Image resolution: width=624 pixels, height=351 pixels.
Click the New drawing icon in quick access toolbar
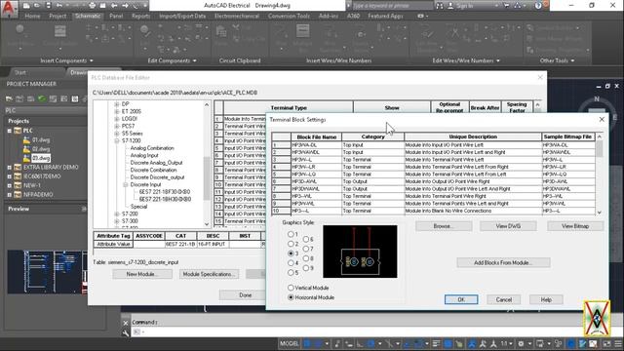click(x=26, y=6)
